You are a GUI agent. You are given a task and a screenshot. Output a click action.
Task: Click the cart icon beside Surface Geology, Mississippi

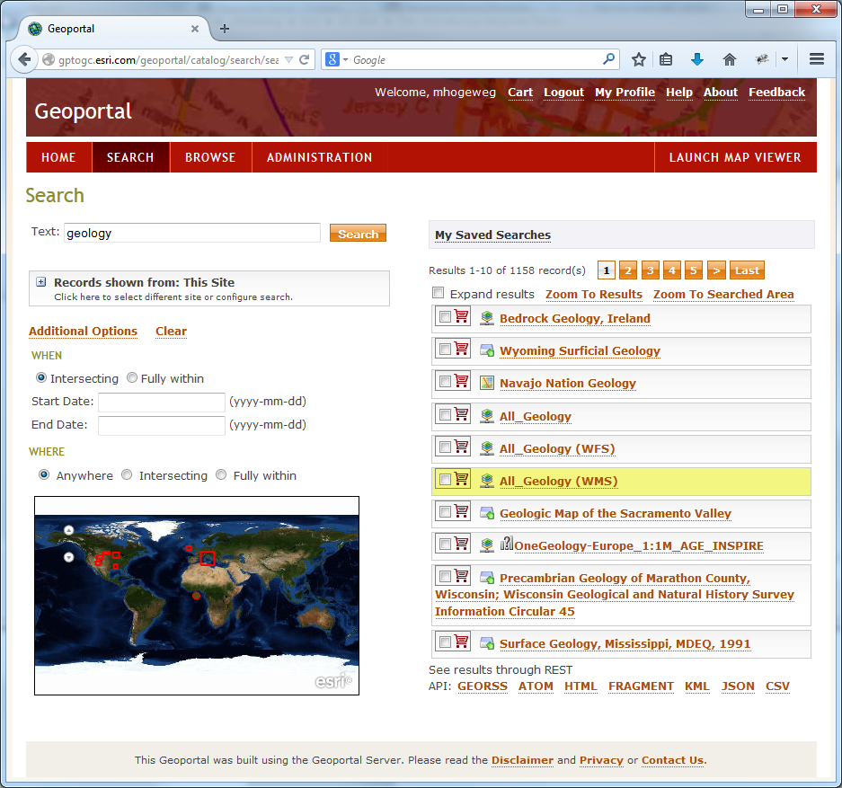click(462, 642)
